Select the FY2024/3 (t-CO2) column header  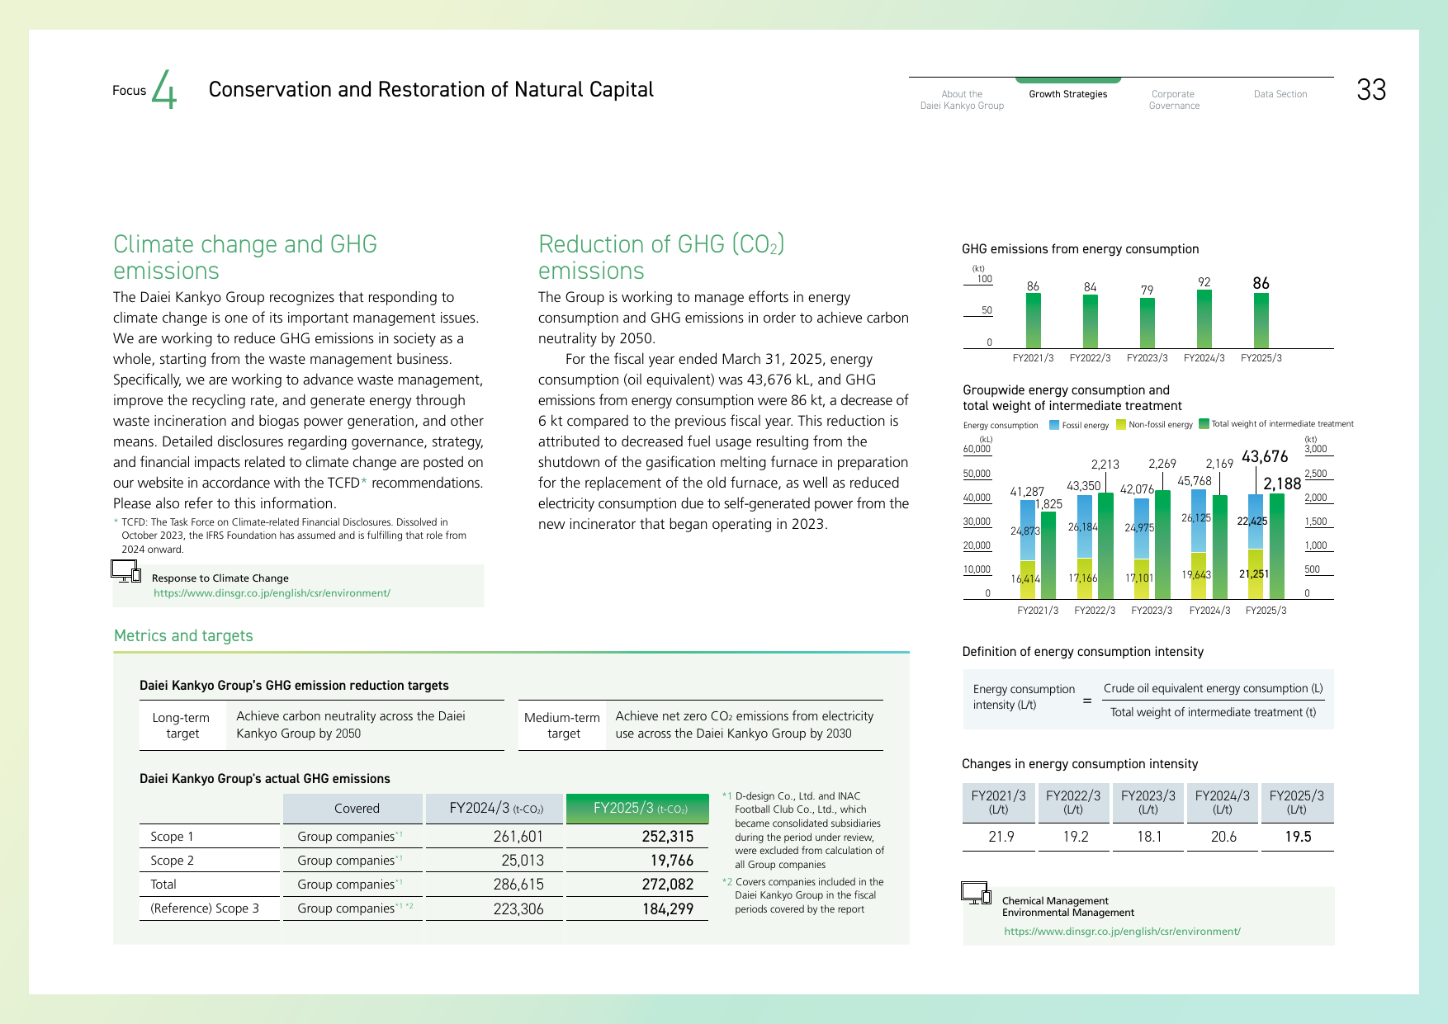pyautogui.click(x=495, y=809)
